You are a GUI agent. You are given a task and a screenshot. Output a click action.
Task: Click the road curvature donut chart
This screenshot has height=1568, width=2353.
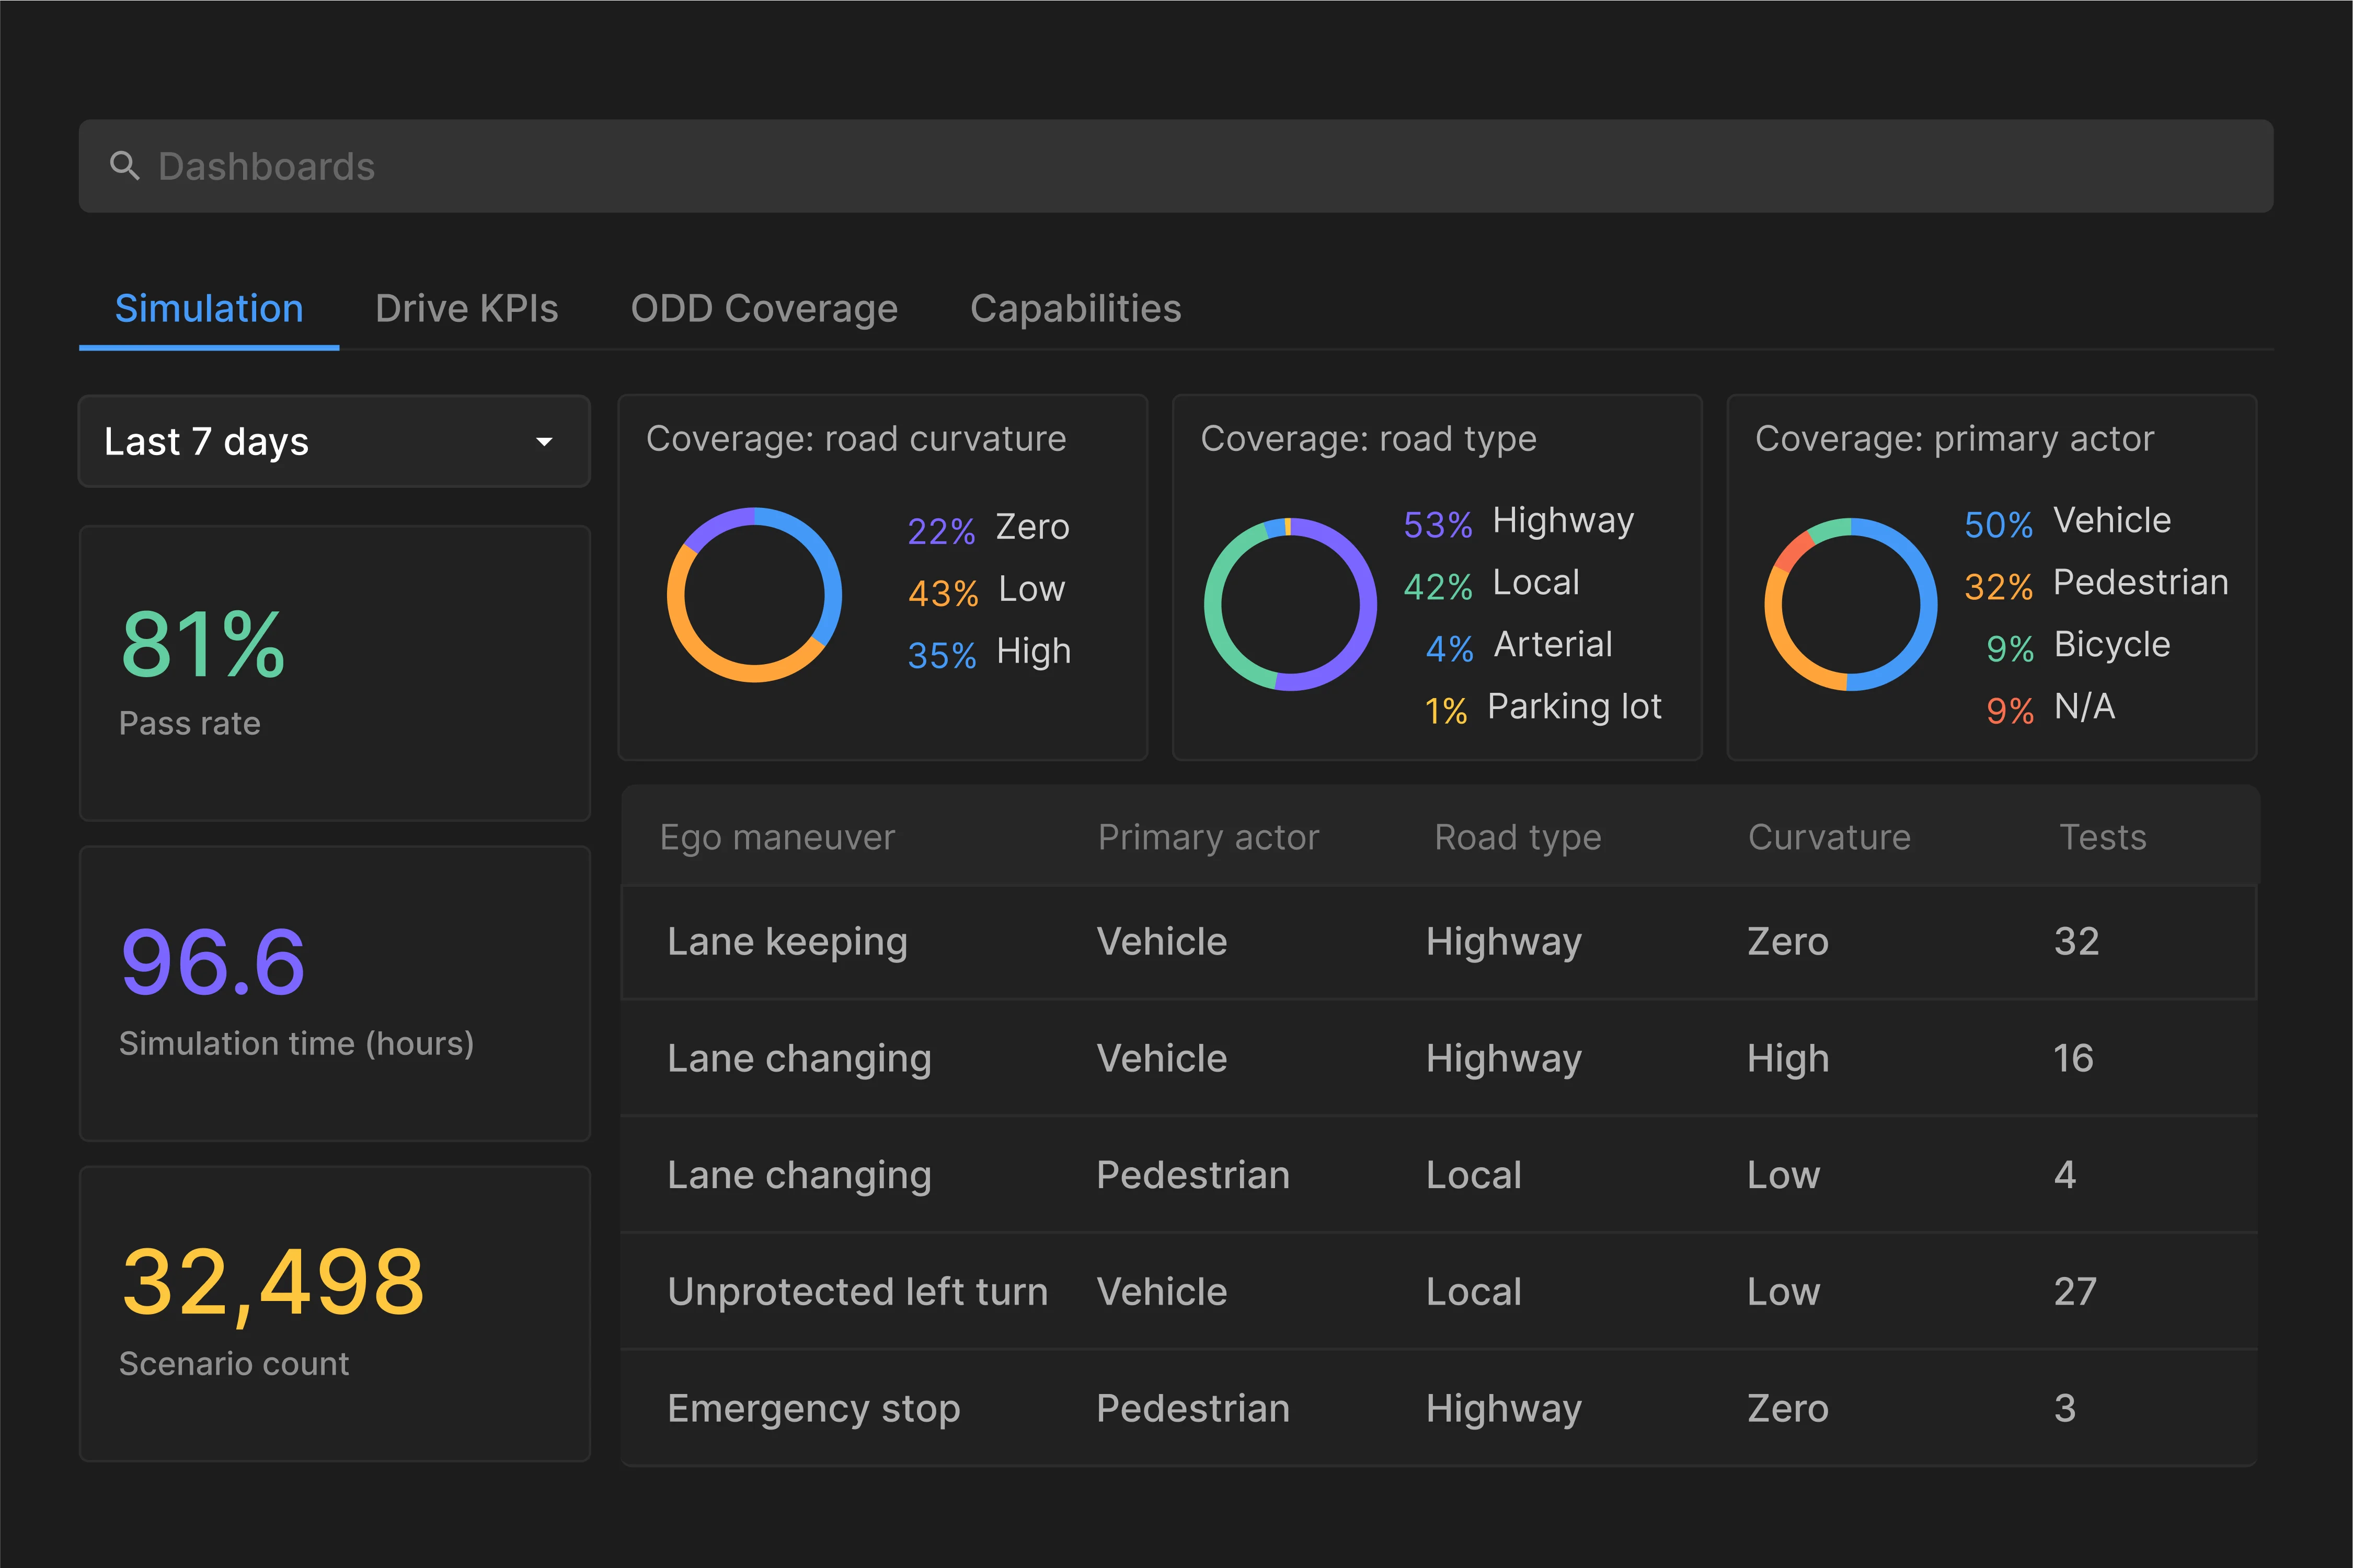[754, 595]
